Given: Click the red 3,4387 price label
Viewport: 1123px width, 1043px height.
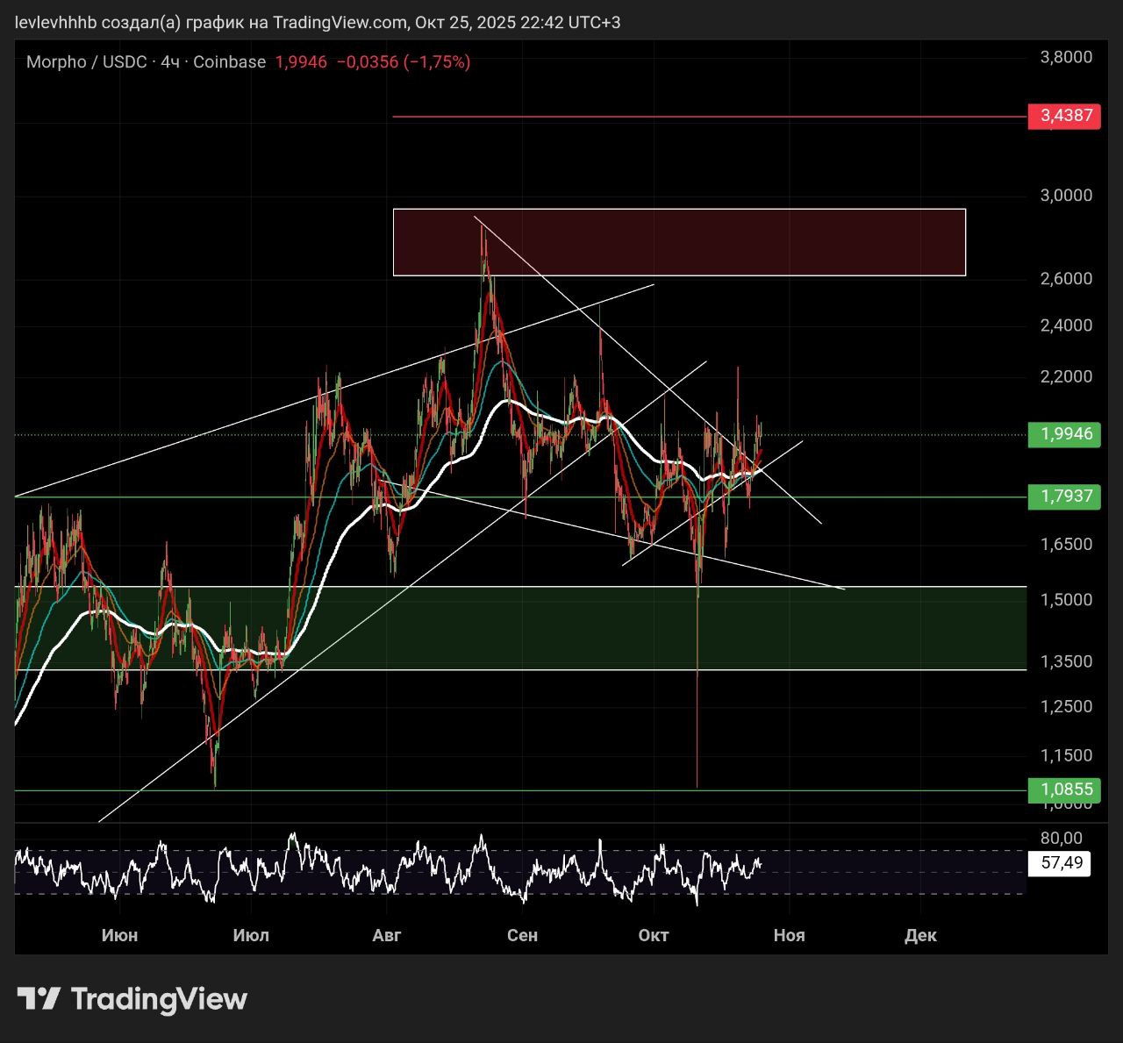Looking at the screenshot, I should tap(1063, 116).
